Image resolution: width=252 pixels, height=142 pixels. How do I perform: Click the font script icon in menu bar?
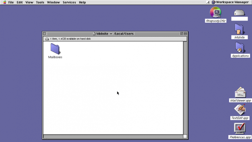[x=208, y=2]
